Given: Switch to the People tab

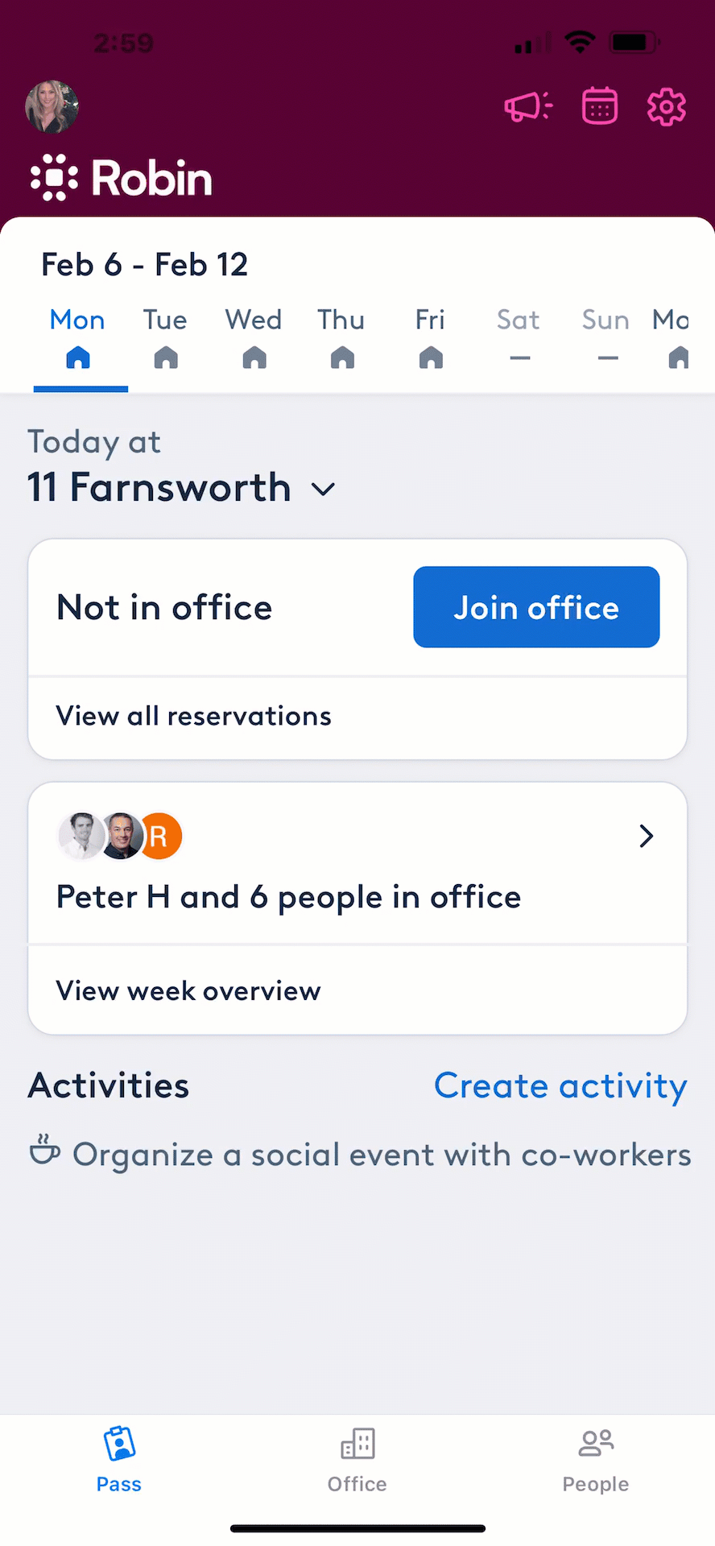Looking at the screenshot, I should coord(596,1461).
